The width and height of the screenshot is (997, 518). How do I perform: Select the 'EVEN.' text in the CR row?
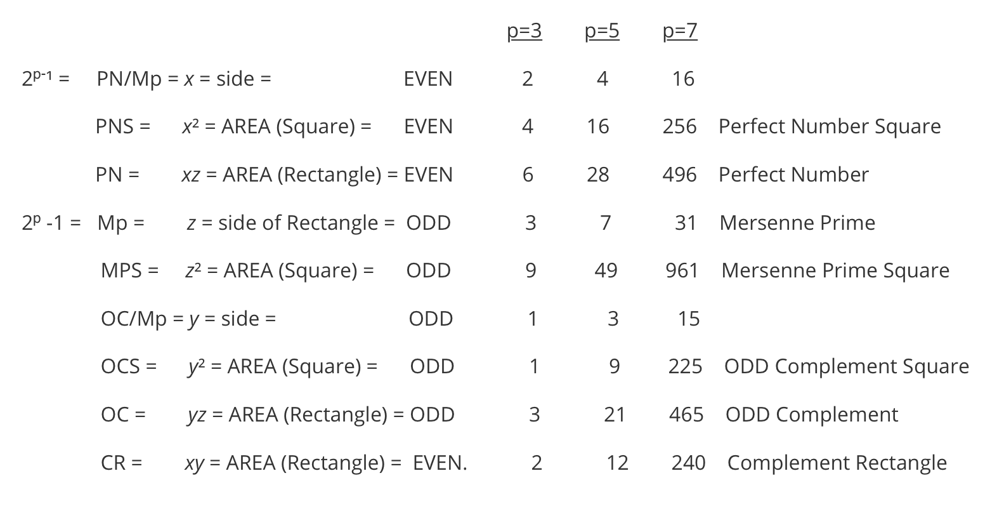click(440, 463)
